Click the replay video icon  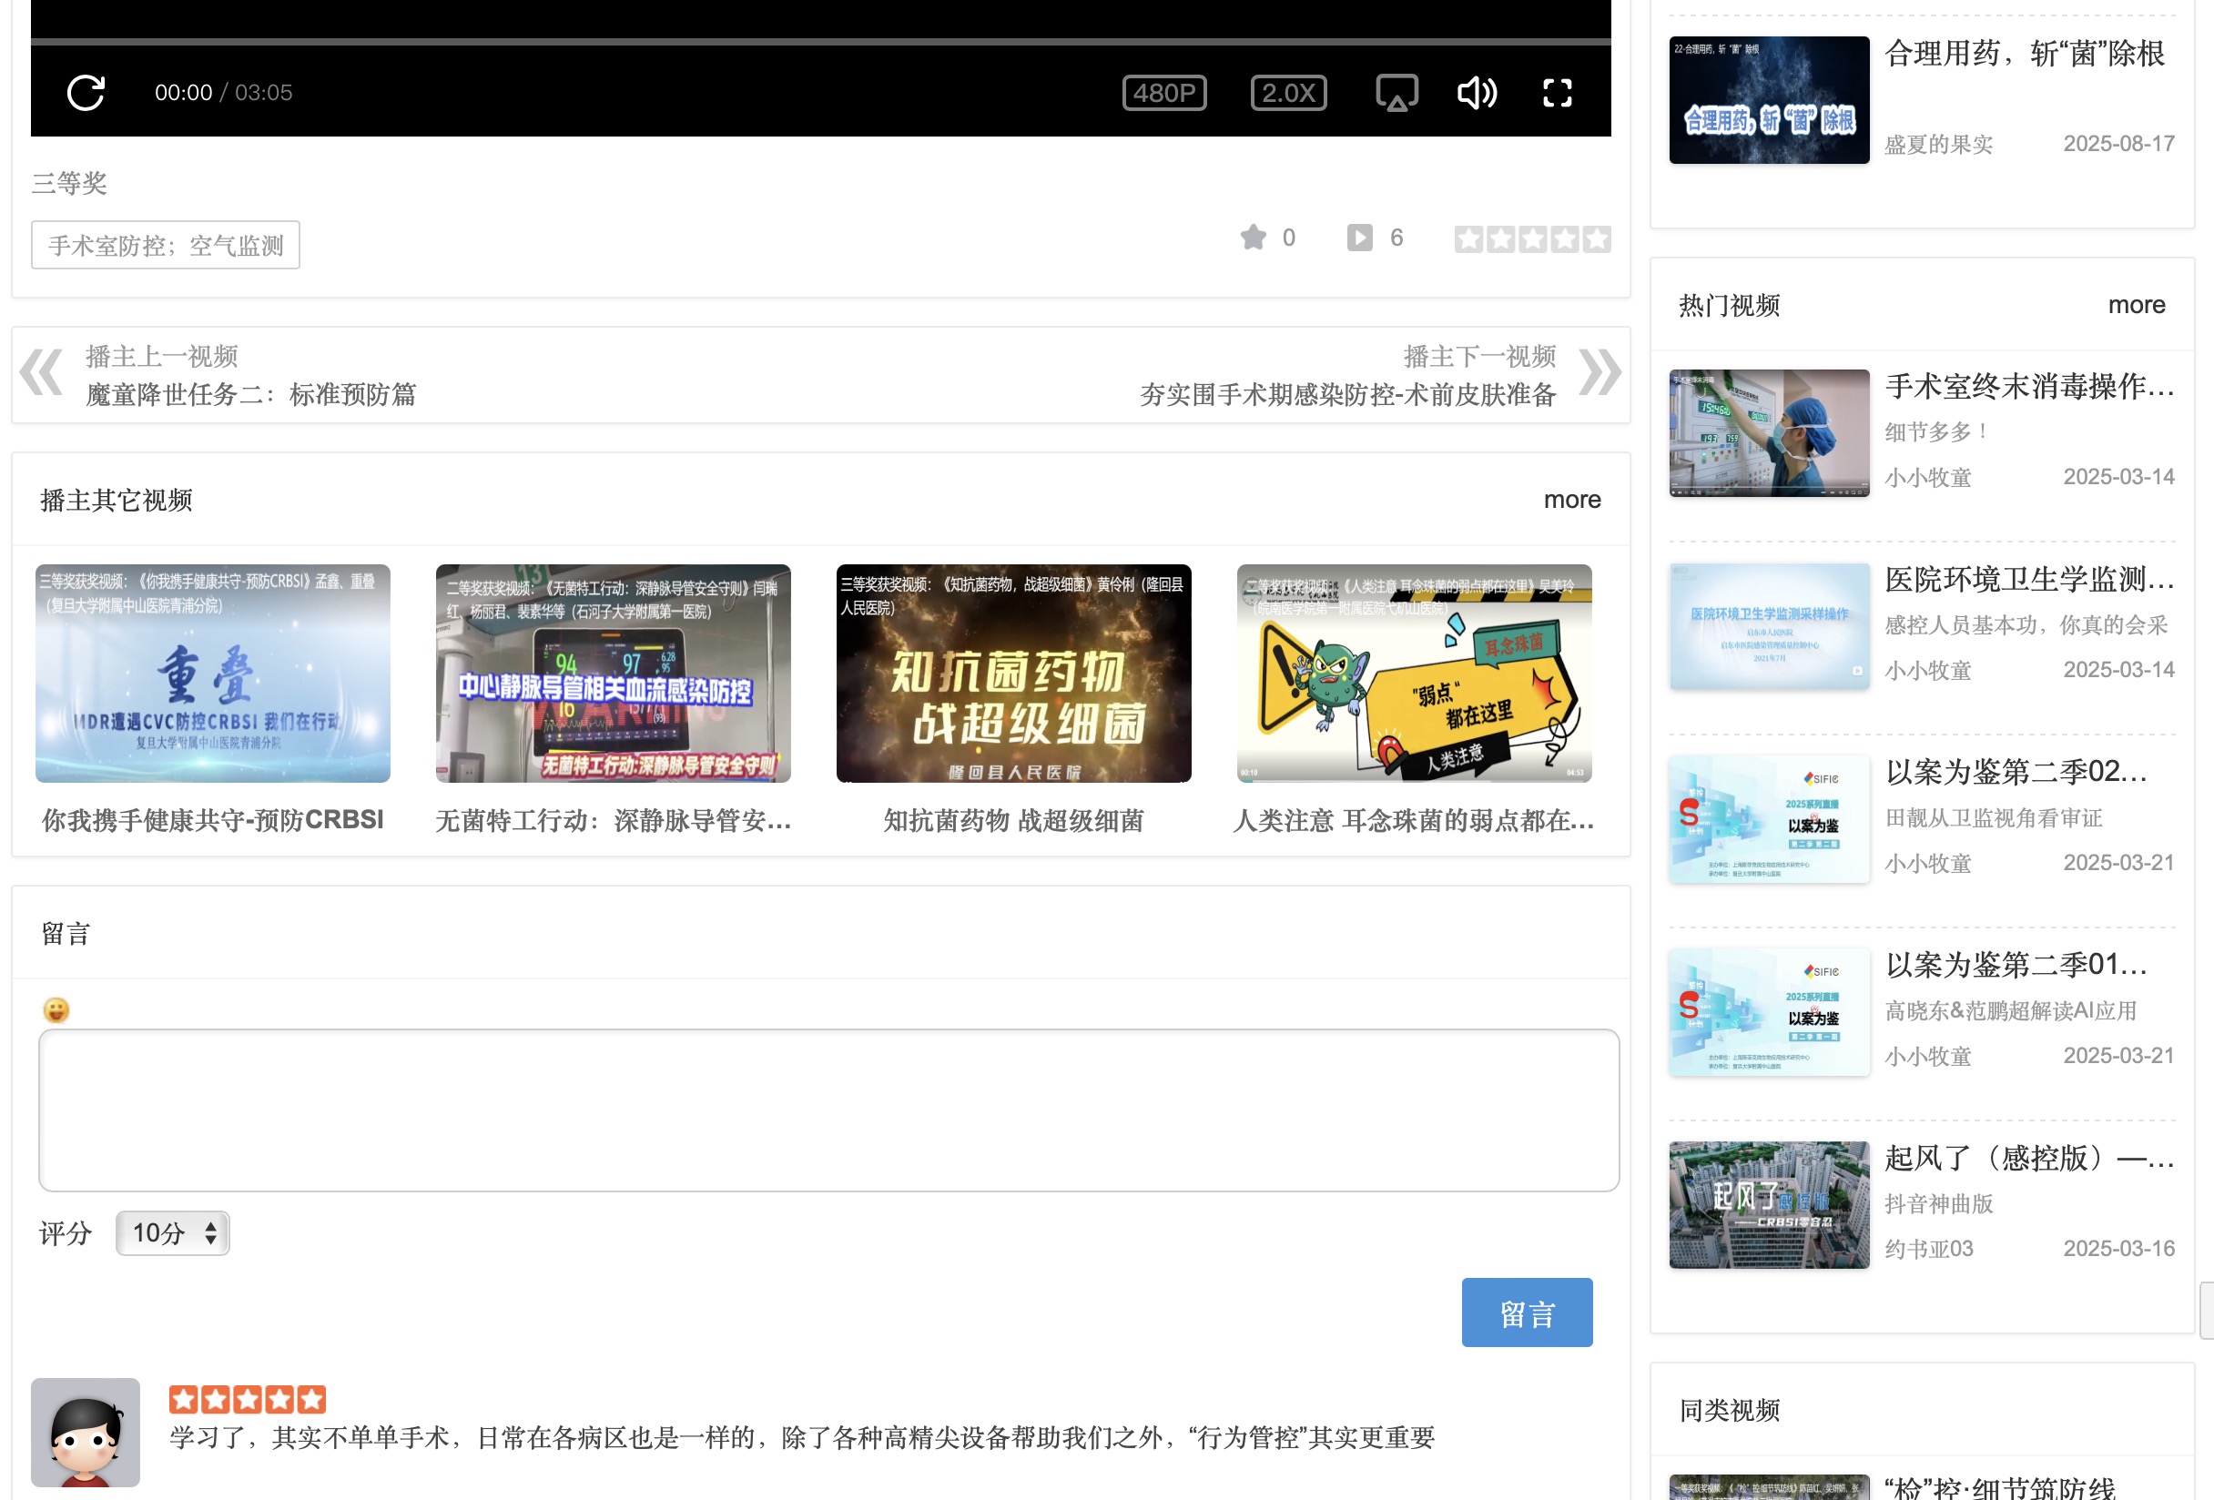pos(86,92)
